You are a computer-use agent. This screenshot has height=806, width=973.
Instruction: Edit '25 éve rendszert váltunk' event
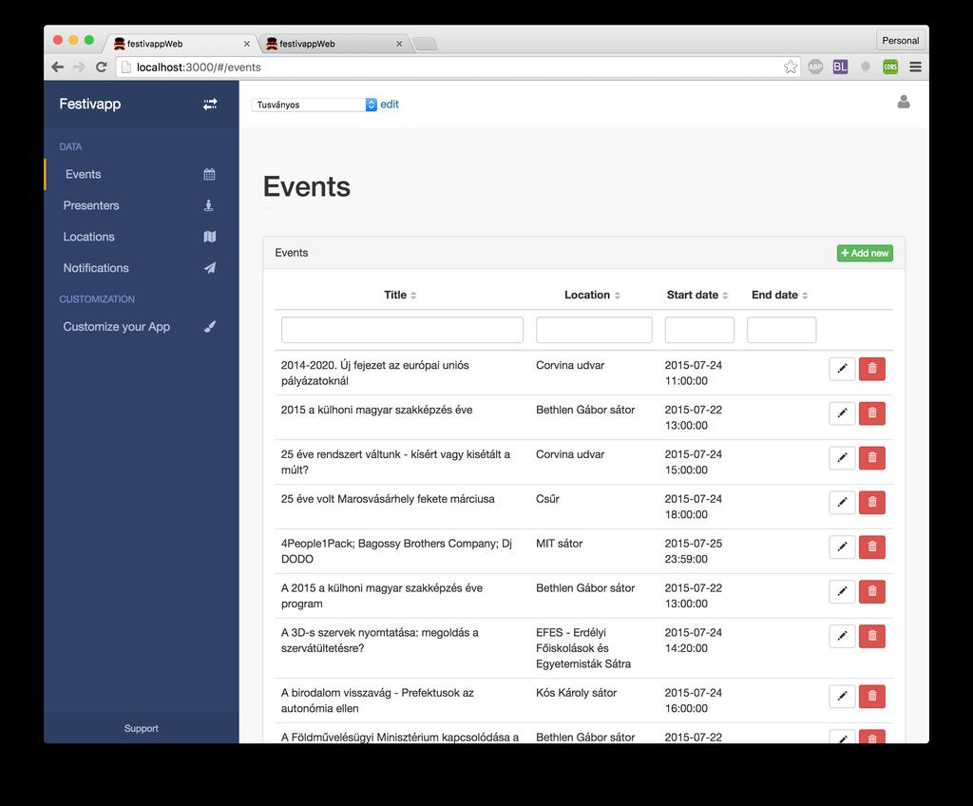[842, 458]
